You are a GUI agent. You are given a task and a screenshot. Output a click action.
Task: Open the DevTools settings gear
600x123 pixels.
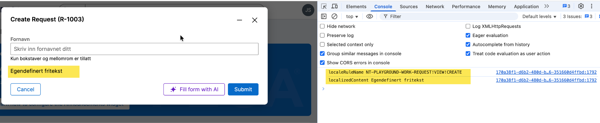click(x=581, y=6)
